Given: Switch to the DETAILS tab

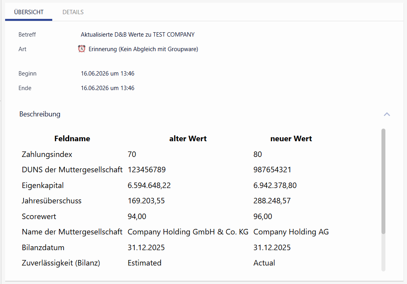Looking at the screenshot, I should tap(73, 12).
